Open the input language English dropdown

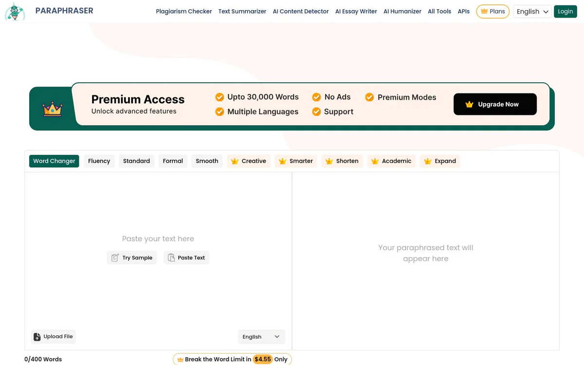pyautogui.click(x=261, y=336)
